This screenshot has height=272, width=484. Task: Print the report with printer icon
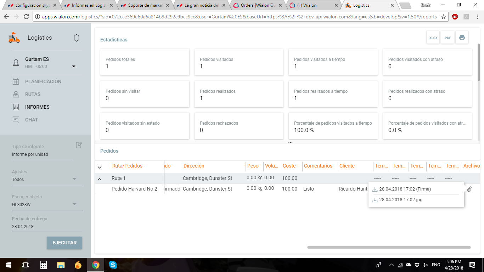click(x=462, y=38)
